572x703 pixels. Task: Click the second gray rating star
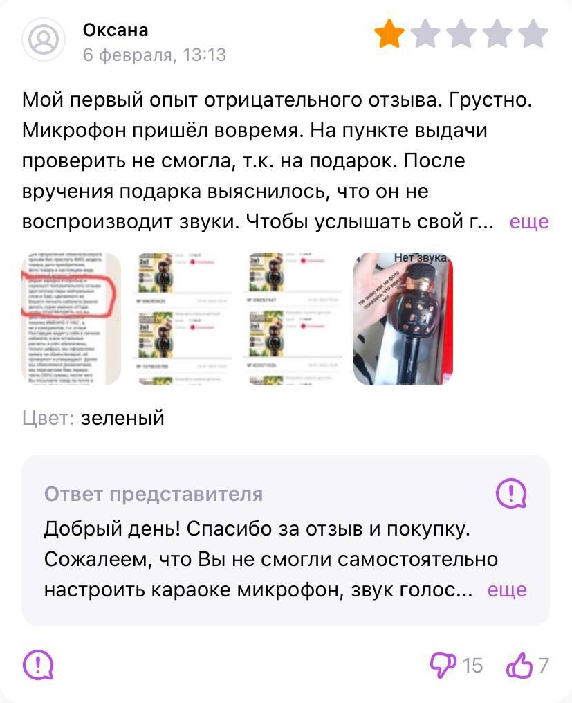point(425,34)
